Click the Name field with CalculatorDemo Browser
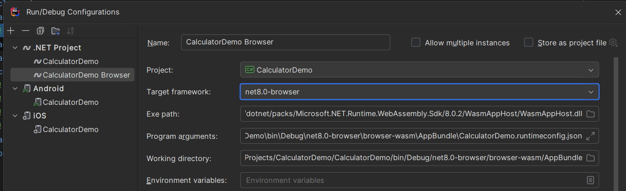The width and height of the screenshot is (626, 191). click(285, 42)
